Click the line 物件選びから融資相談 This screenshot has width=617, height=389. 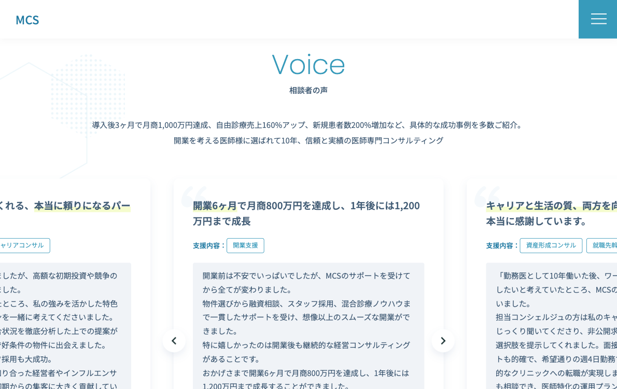tap(306, 304)
